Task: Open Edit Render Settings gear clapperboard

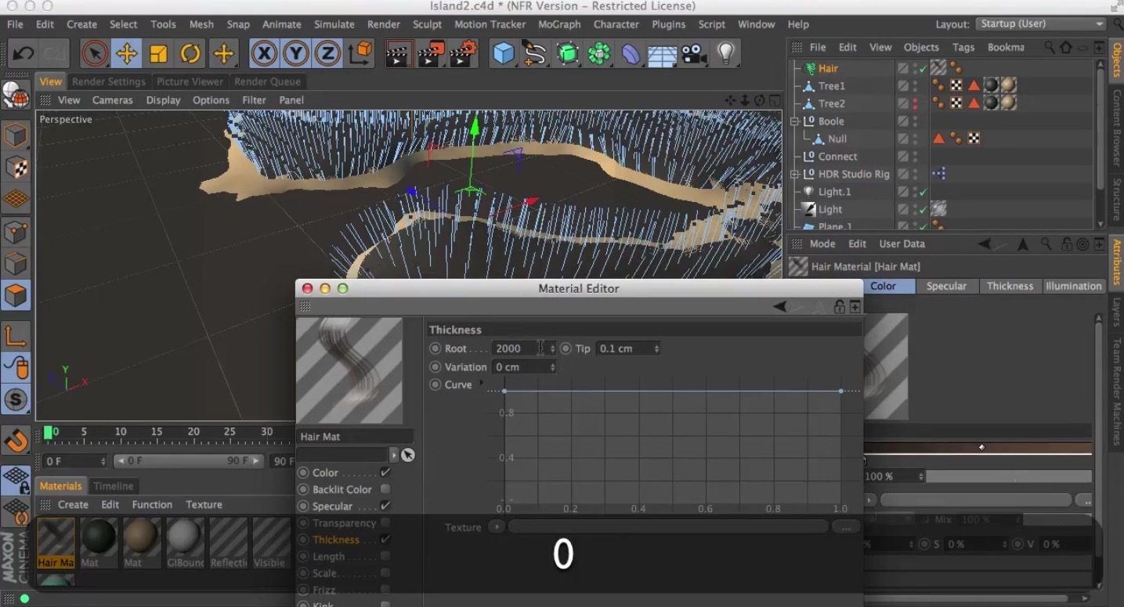Action: coord(463,53)
